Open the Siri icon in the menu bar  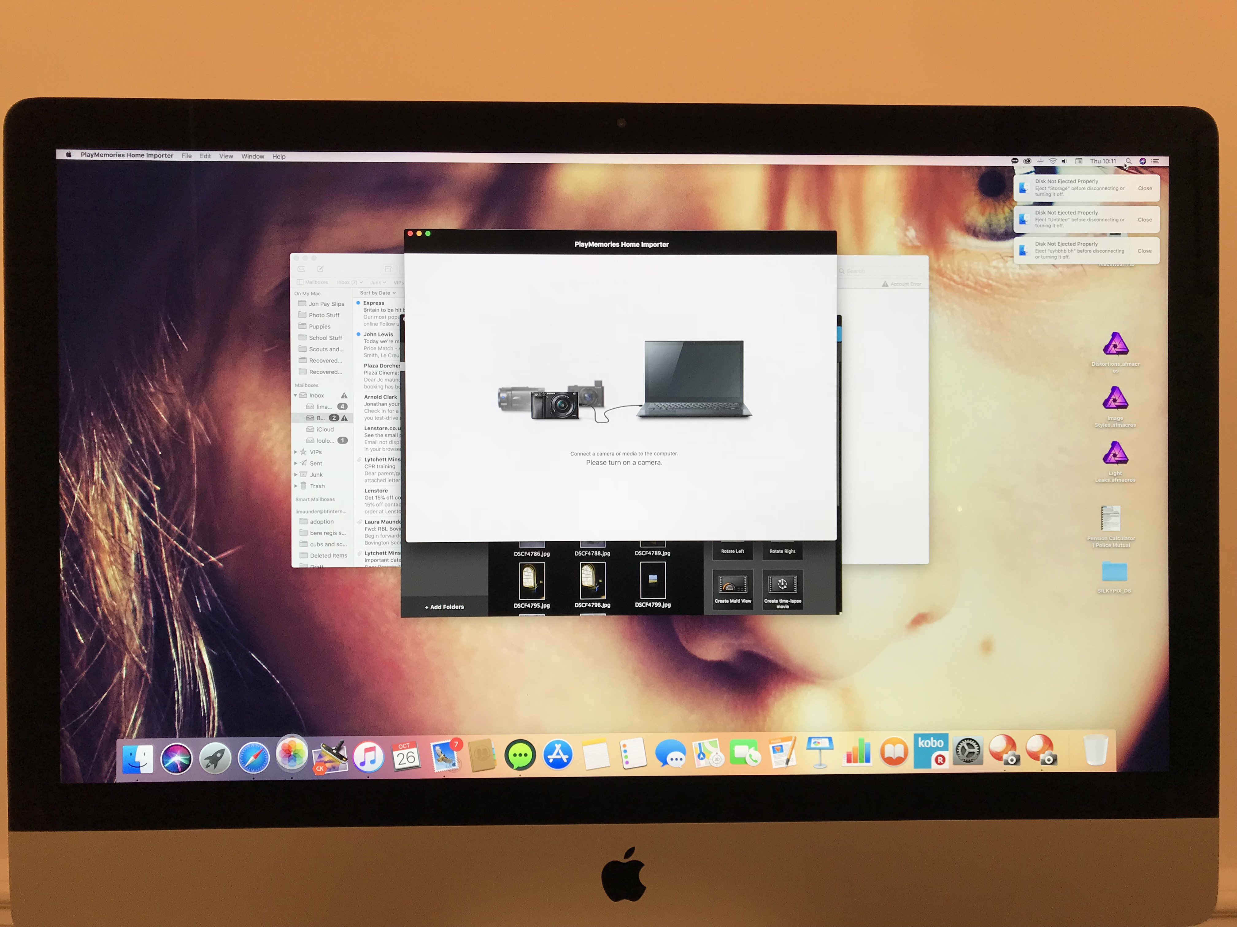click(x=1143, y=162)
